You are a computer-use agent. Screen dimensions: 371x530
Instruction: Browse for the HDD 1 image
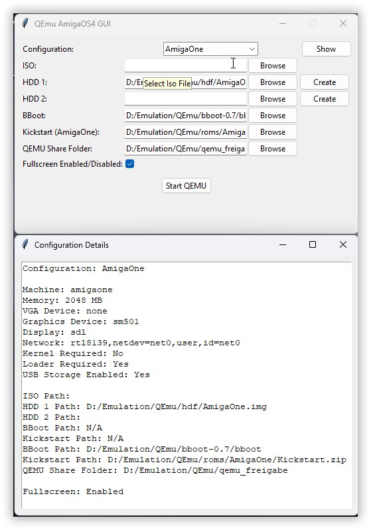pyautogui.click(x=273, y=82)
